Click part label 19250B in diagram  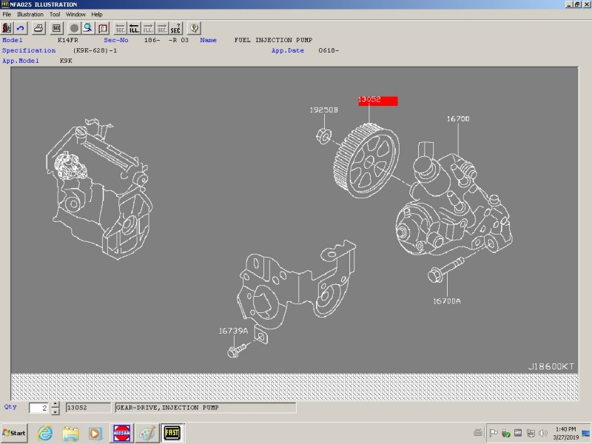click(323, 110)
